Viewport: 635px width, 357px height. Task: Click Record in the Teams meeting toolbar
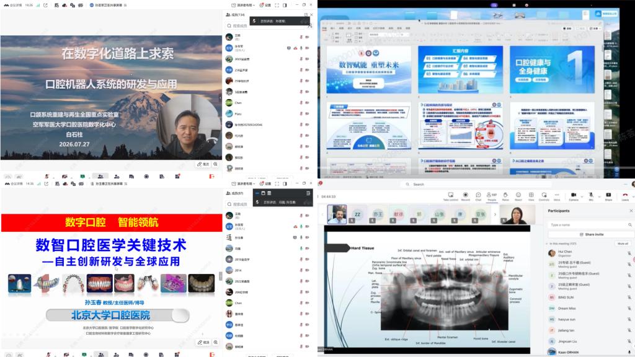pyautogui.click(x=465, y=196)
